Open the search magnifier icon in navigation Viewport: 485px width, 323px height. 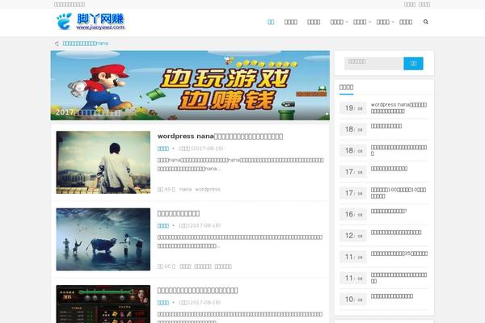[426, 22]
